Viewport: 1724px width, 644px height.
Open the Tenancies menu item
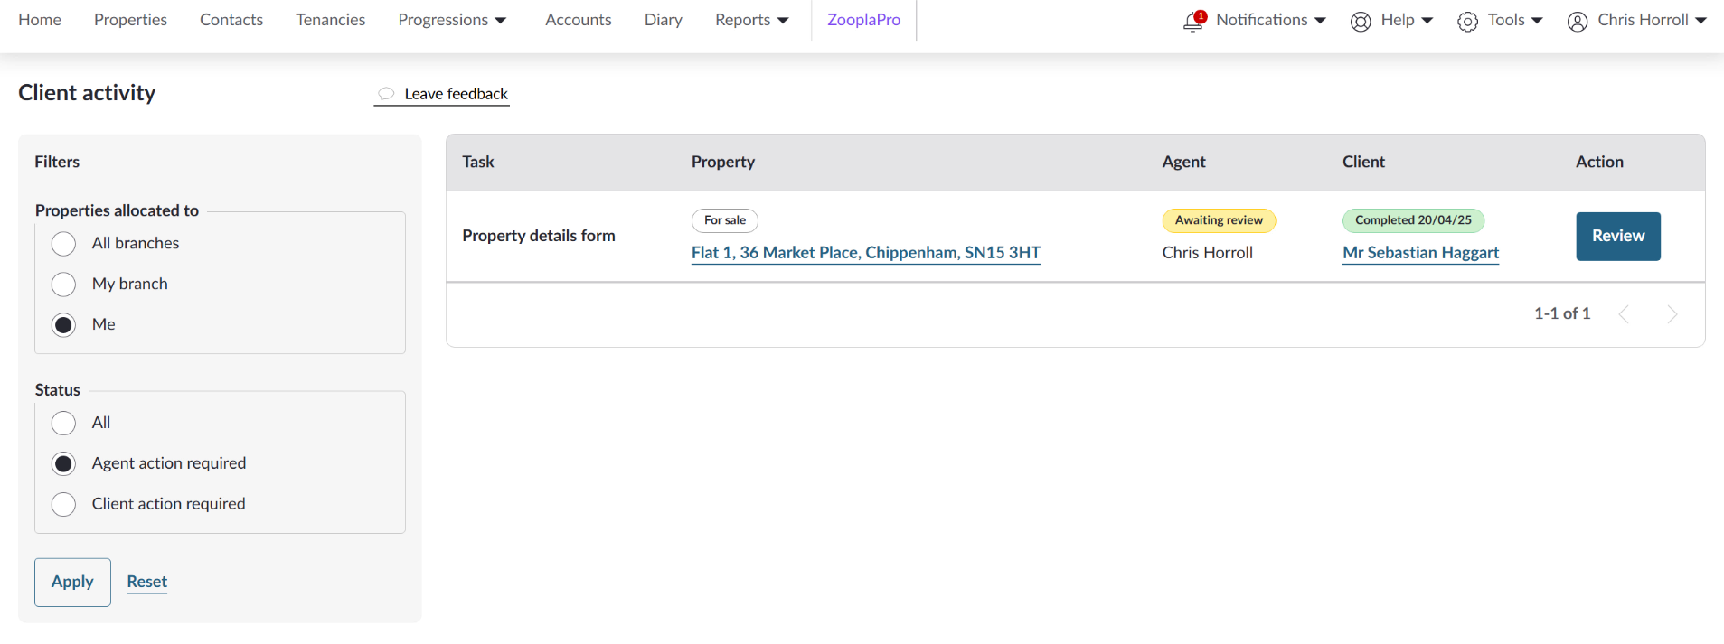coord(331,20)
